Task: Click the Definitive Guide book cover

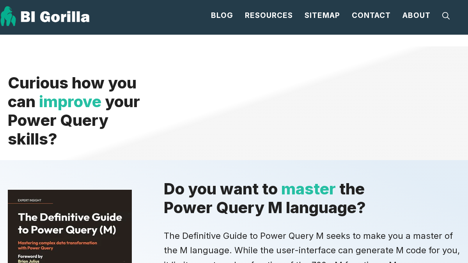Action: click(70, 226)
